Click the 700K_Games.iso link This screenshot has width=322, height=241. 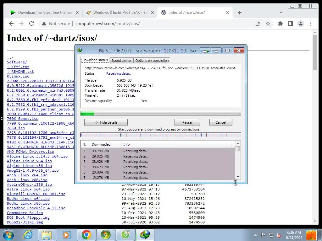click(x=23, y=119)
